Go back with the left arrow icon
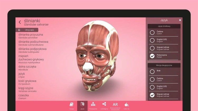Viewport: 198px width, 111px height. pos(20,22)
